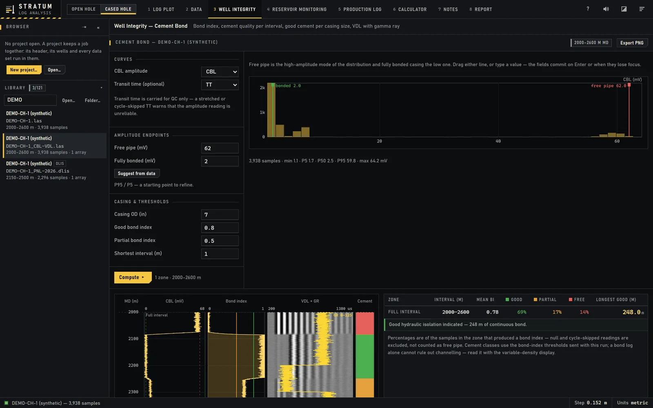Open the Calculator tab
This screenshot has height=408, width=653.
tap(410, 9)
